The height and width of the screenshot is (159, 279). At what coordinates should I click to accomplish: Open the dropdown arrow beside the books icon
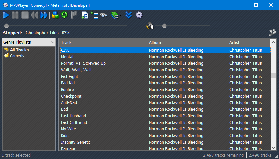[x=120, y=15]
